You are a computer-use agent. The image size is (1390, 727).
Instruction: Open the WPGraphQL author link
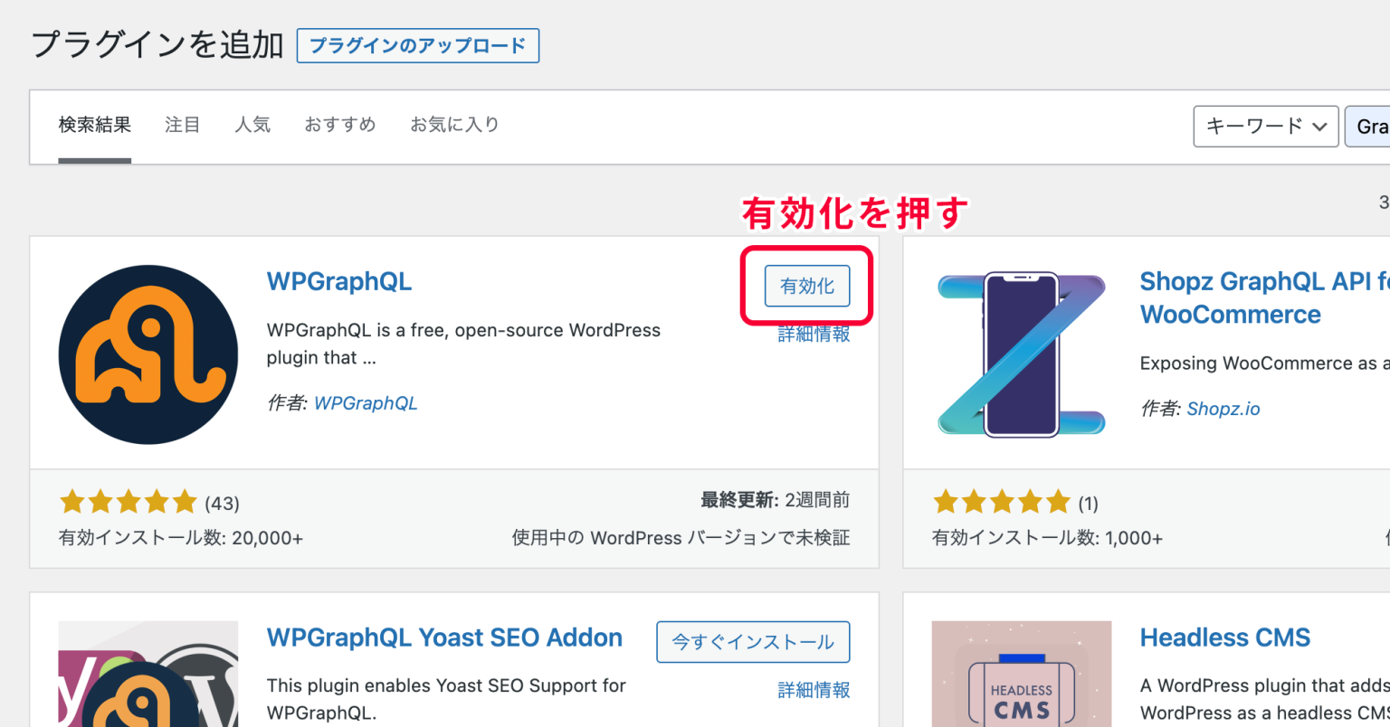[366, 403]
